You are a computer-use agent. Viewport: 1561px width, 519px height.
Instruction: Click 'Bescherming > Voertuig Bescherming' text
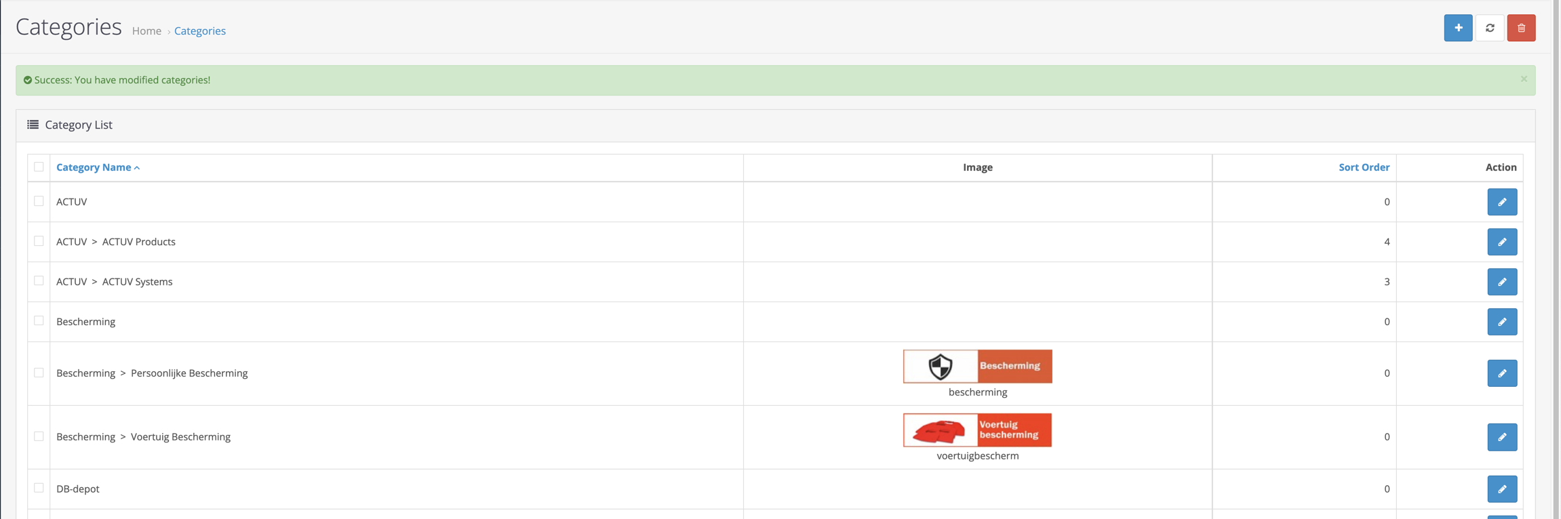pyautogui.click(x=143, y=437)
